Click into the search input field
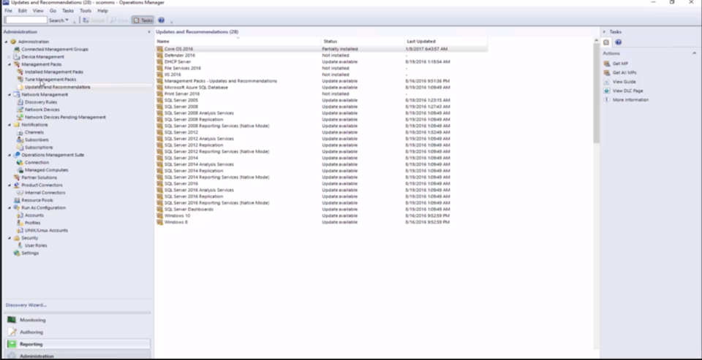702x360 pixels. tap(26, 20)
